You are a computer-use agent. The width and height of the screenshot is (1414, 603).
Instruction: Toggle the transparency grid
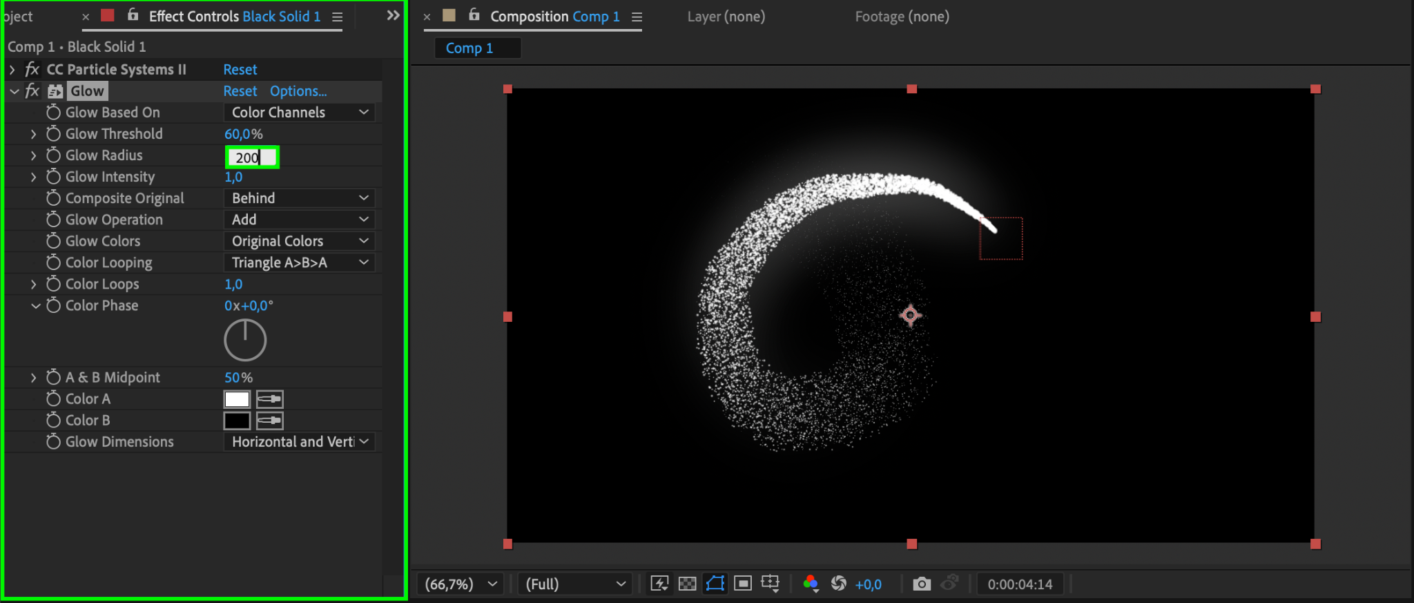click(x=687, y=584)
